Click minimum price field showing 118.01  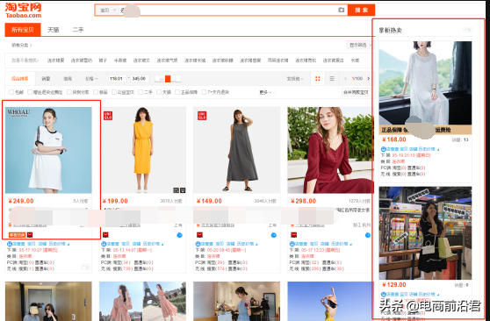117,79
